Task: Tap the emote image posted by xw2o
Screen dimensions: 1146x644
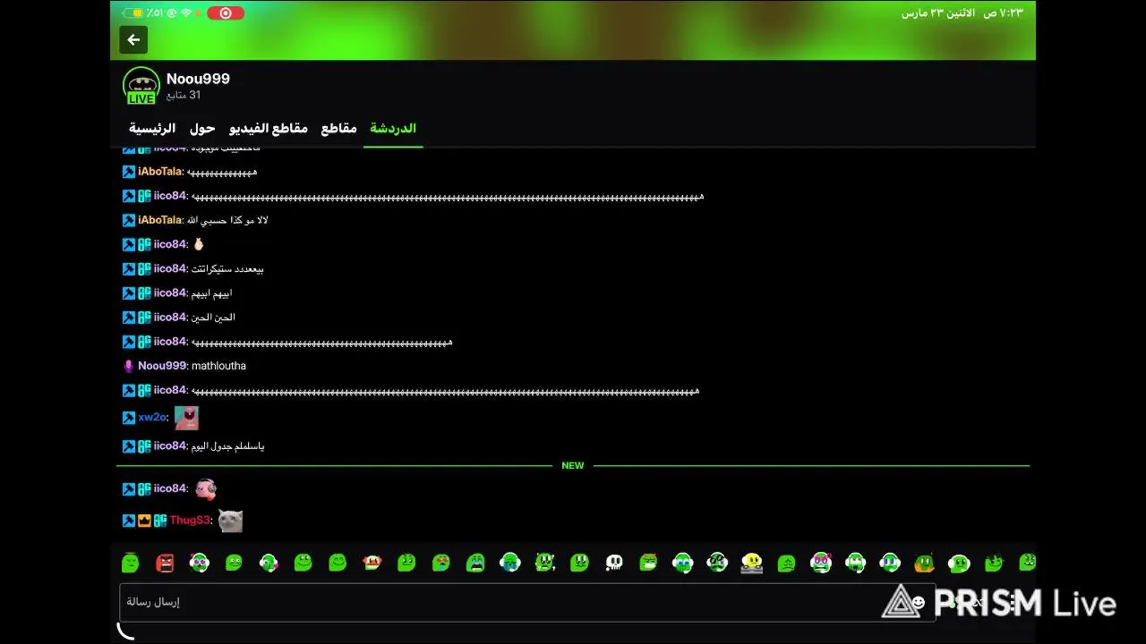Action: pyautogui.click(x=186, y=418)
